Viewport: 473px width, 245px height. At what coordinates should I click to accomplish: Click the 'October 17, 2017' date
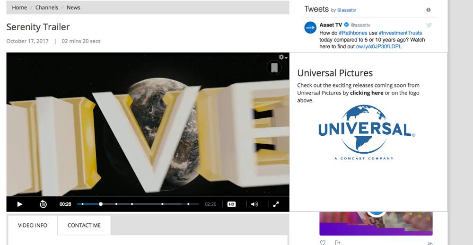pyautogui.click(x=27, y=41)
